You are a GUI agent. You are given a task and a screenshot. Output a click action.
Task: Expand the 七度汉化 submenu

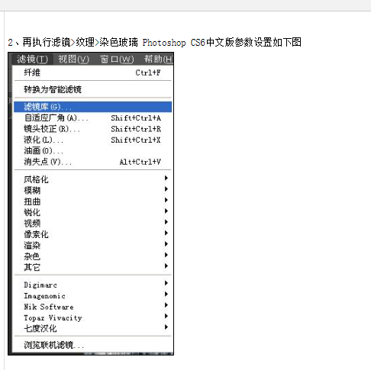click(93, 329)
